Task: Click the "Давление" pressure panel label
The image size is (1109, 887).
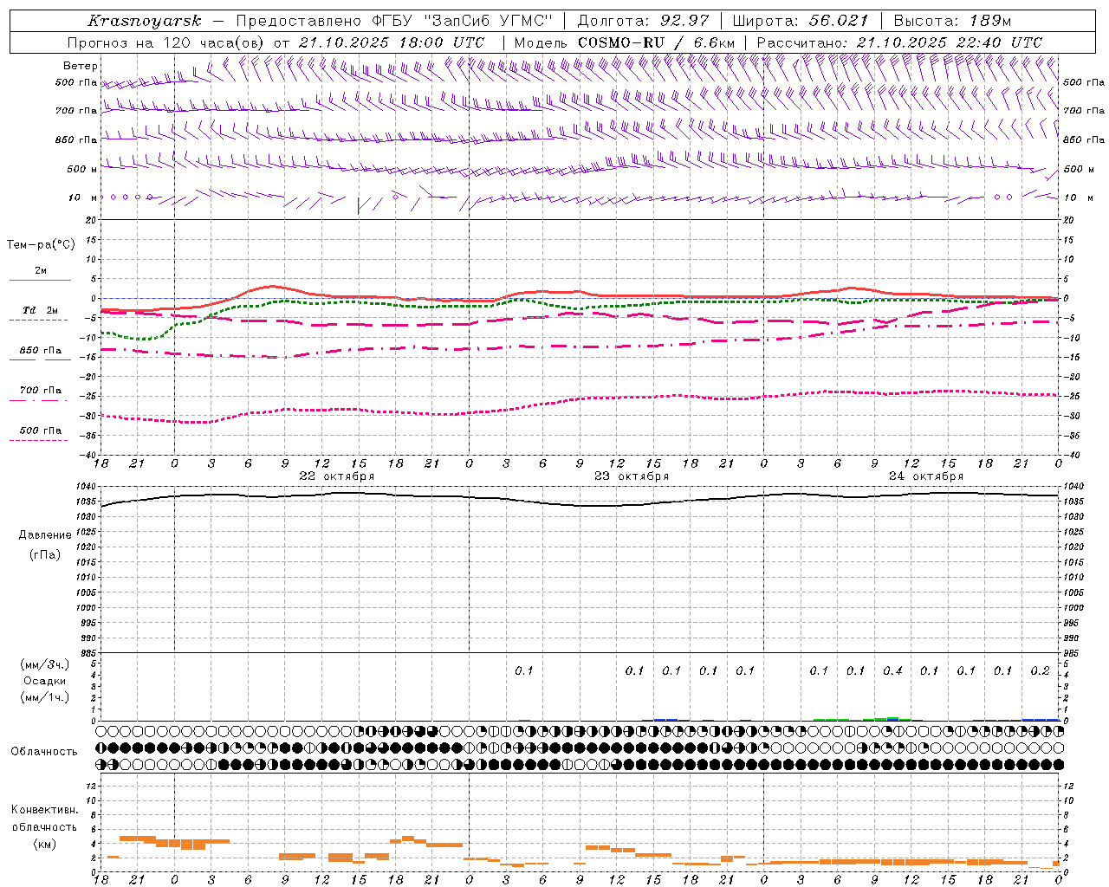Action: click(x=45, y=535)
